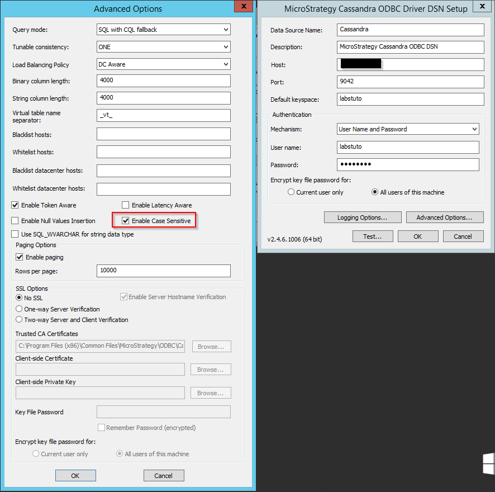Screen dimensions: 495x492
Task: Click the Logging Options button
Action: coord(362,217)
